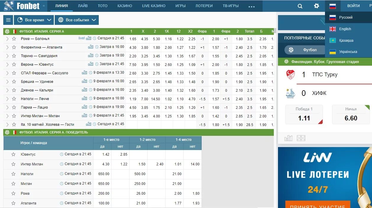Favorite the Верона — Ювентус match star
The height and width of the screenshot is (208, 372).
tap(14, 64)
